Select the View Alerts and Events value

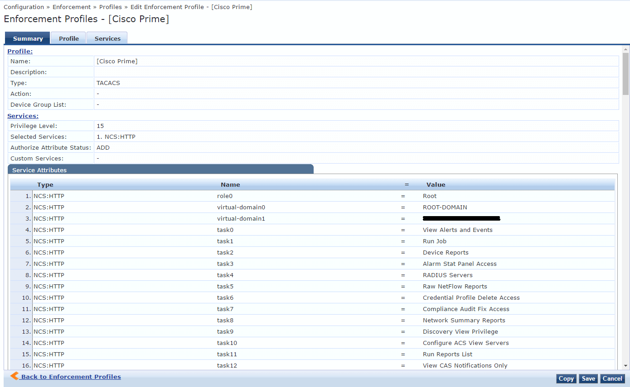click(x=458, y=230)
